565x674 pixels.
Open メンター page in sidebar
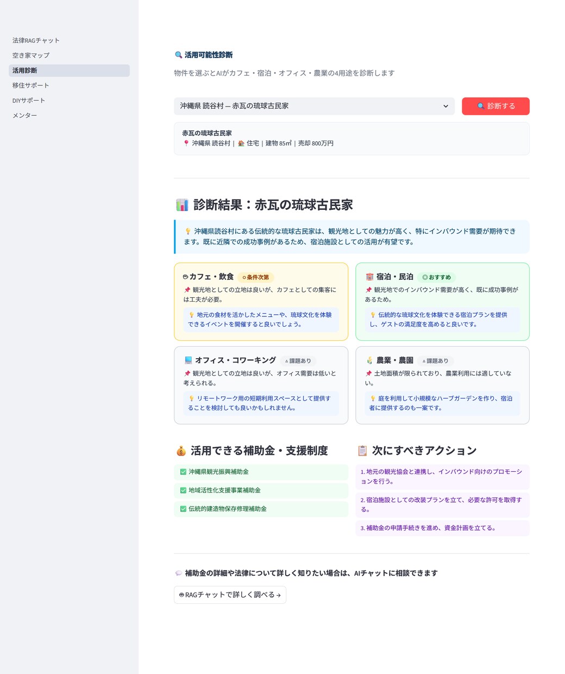69,115
